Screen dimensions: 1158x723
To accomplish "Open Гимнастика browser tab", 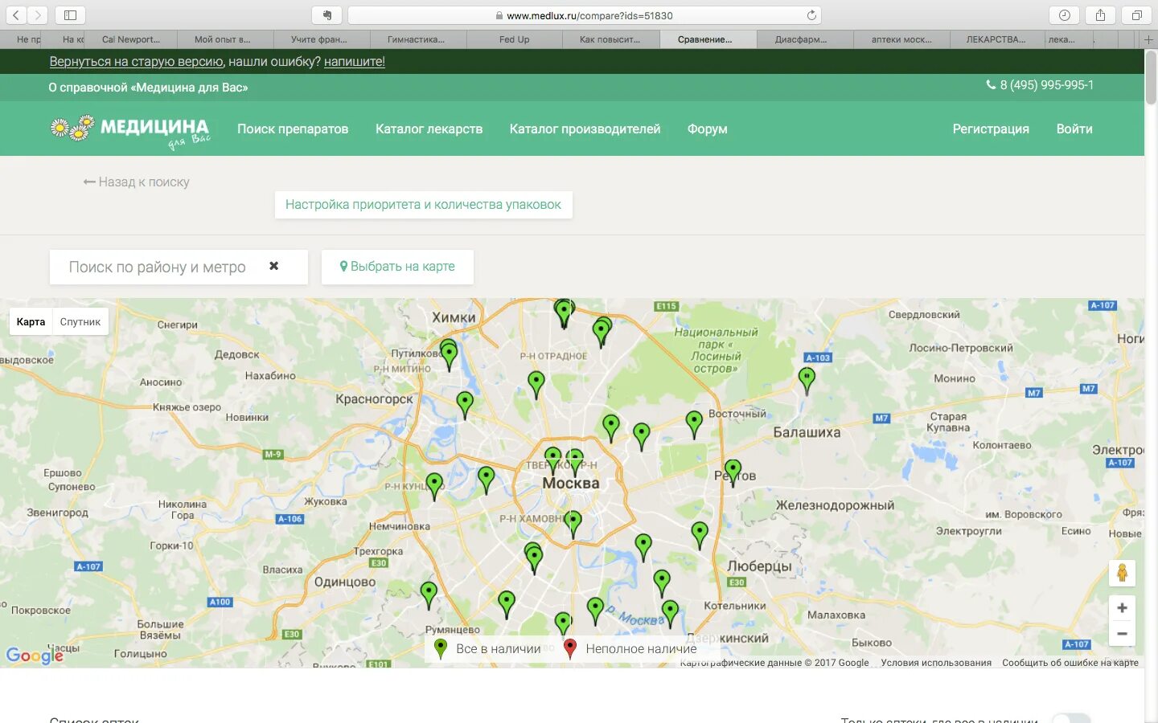I will (416, 39).
